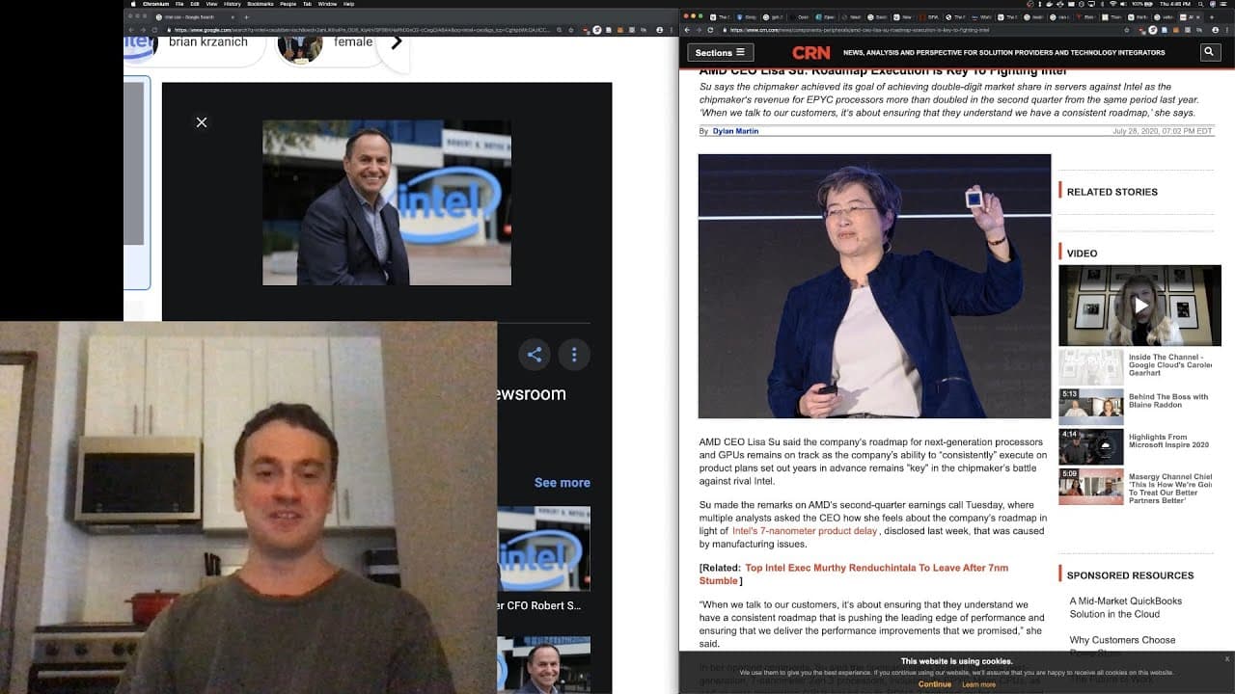Open the Wi-Fi status menu
This screenshot has height=694, width=1235.
[1112, 4]
